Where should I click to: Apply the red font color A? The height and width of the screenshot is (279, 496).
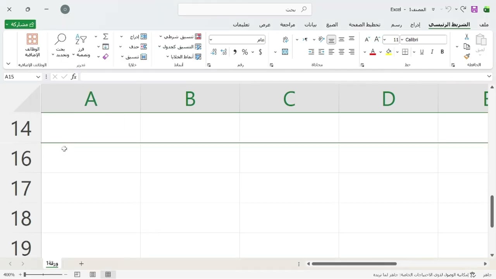[x=373, y=52]
